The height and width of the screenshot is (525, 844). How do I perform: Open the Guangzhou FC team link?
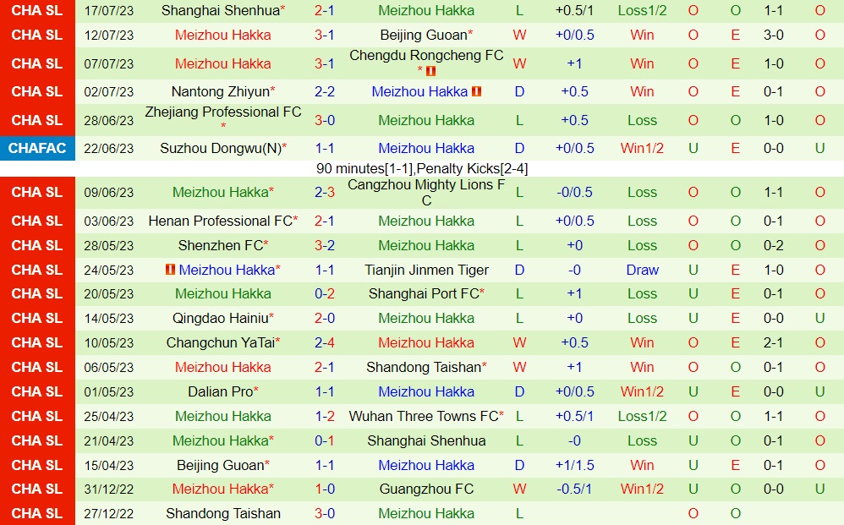[426, 489]
